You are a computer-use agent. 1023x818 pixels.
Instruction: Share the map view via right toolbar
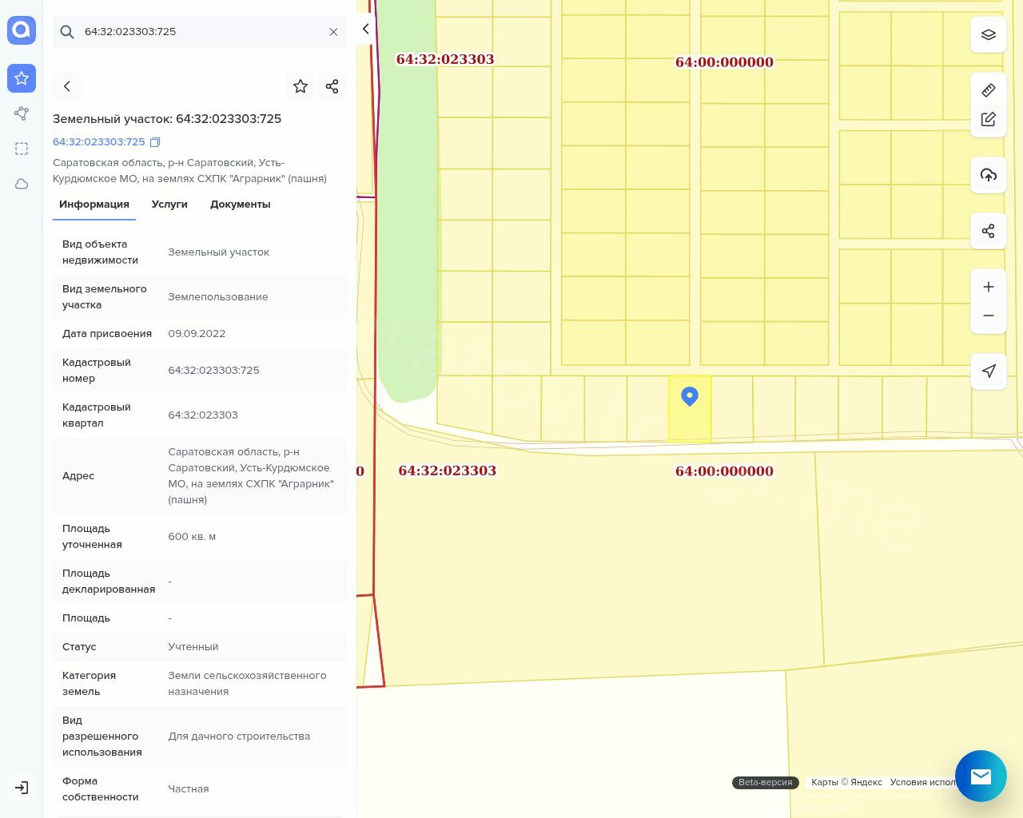(x=988, y=231)
